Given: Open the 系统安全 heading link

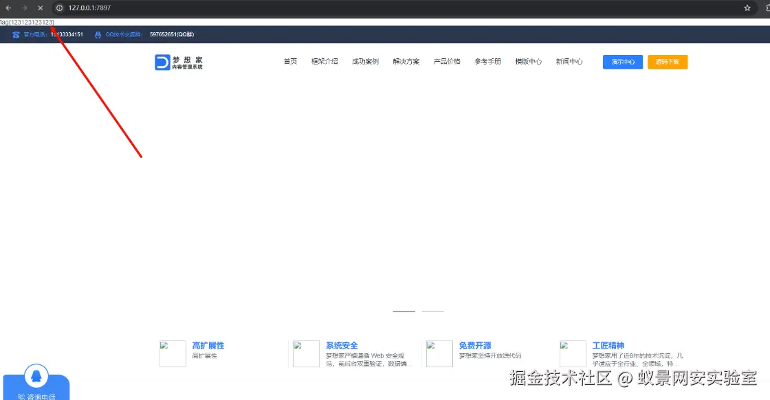Looking at the screenshot, I should pyautogui.click(x=342, y=346).
